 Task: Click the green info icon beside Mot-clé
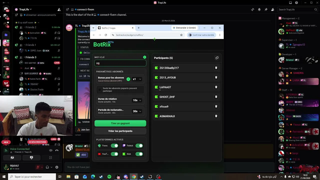(144, 57)
